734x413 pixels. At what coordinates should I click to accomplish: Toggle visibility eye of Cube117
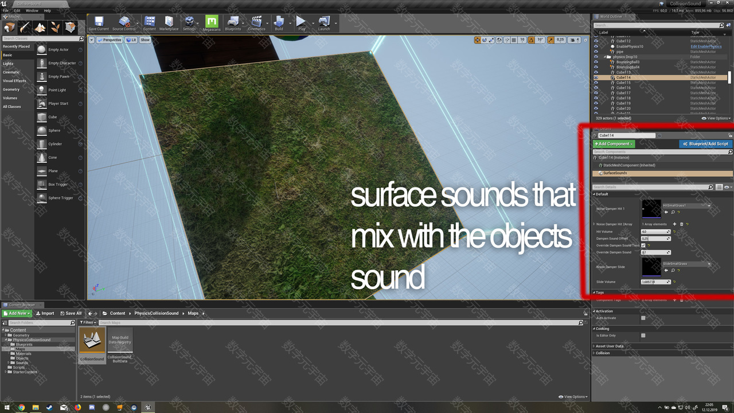coord(596,93)
